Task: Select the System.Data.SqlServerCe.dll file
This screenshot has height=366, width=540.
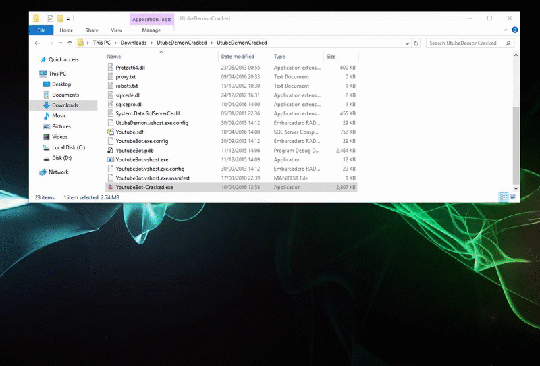Action: pos(231,113)
